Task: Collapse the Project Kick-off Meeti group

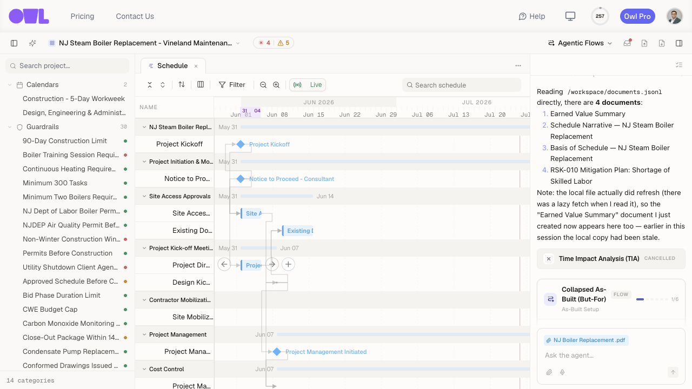Action: pyautogui.click(x=144, y=248)
